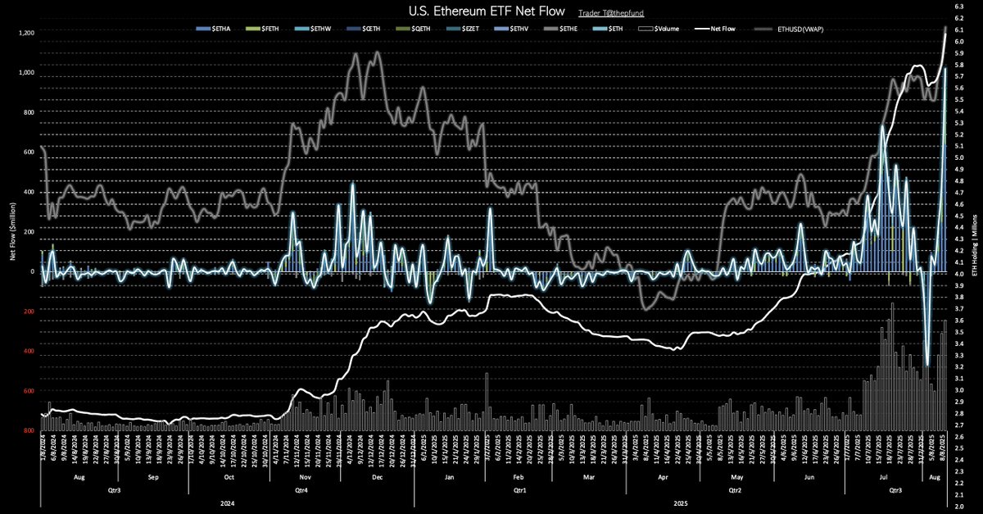Select the Net Flow white line legend
983x514 pixels.
point(702,28)
